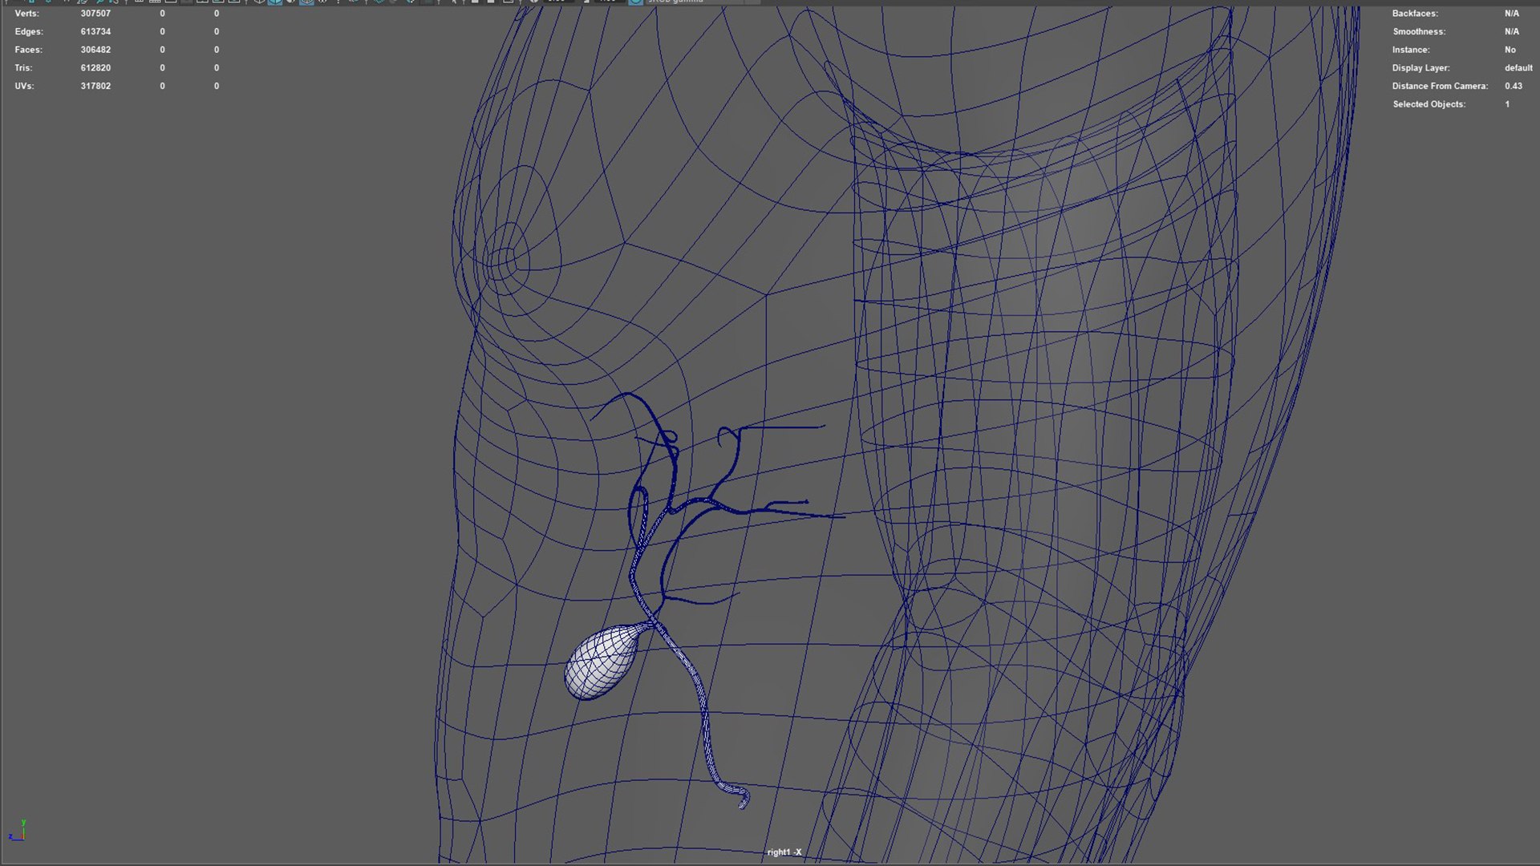Click the N/A value next to Smoothness
The height and width of the screenshot is (866, 1540).
(1512, 31)
